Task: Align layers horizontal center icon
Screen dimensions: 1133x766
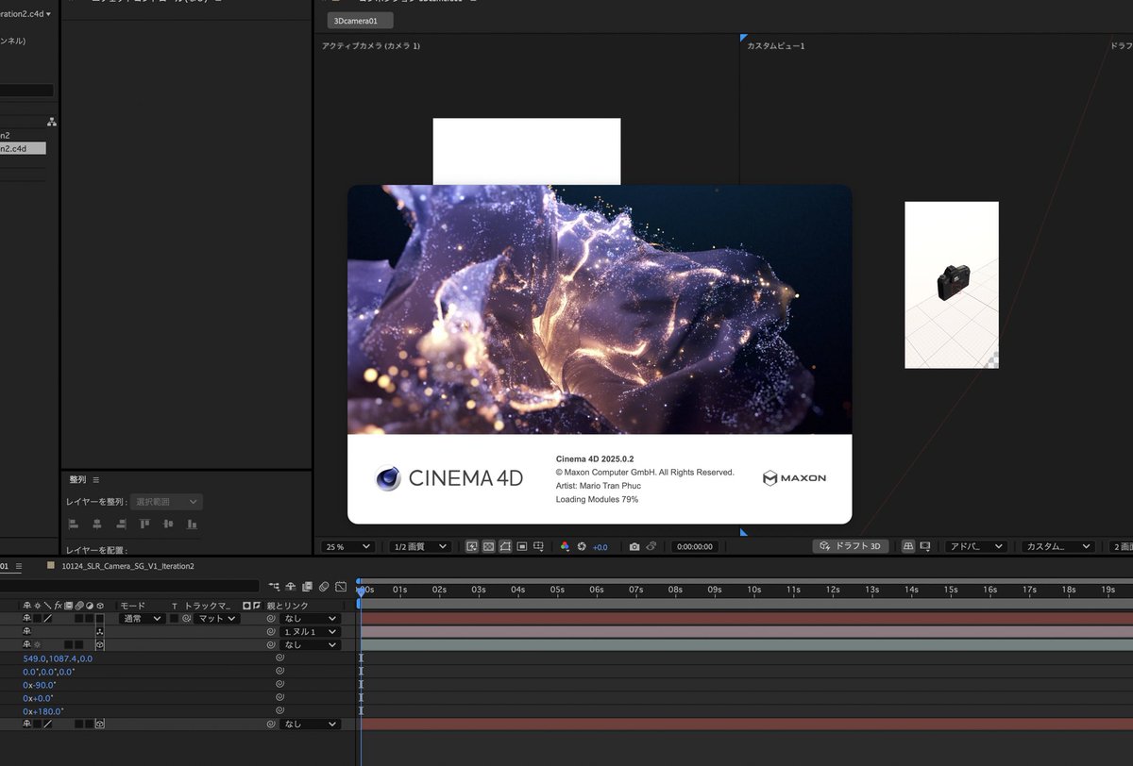Action: coord(96,524)
